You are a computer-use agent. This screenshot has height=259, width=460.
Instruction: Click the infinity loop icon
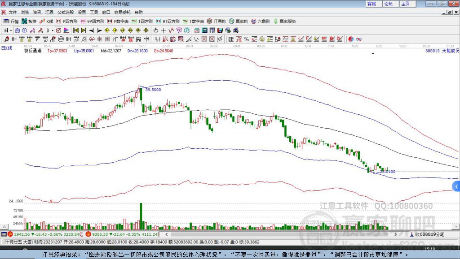pyautogui.click(x=359, y=39)
